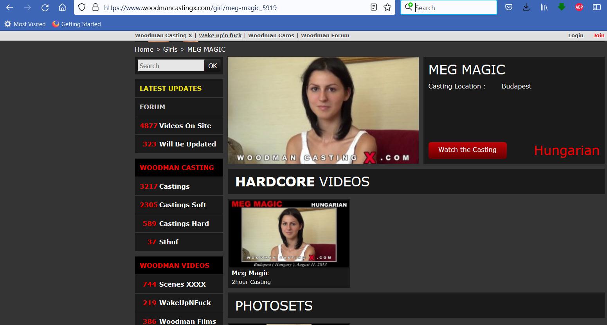Click the browser back arrow

[x=10, y=7]
